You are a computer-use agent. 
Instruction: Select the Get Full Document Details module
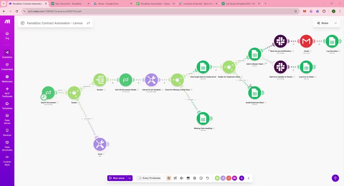click(x=126, y=80)
